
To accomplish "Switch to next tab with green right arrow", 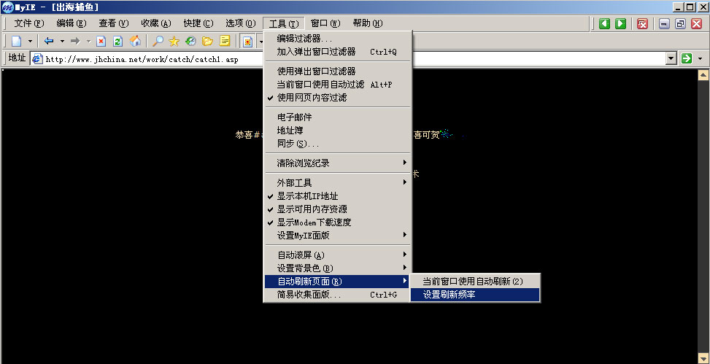I will (621, 23).
